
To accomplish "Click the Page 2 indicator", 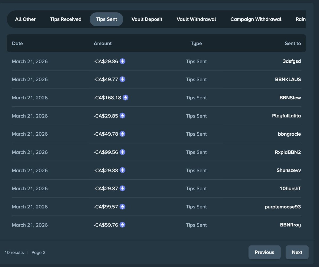I will click(39, 252).
